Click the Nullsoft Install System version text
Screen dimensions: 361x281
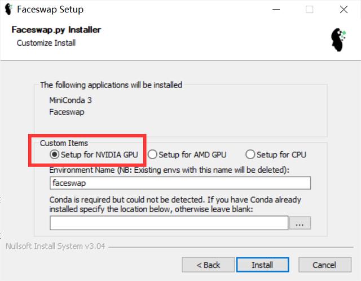[55, 247]
